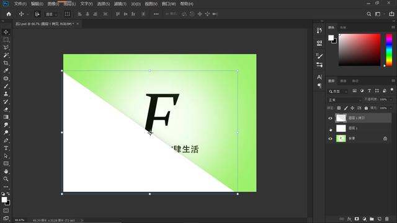This screenshot has height=223, width=397.
Task: Switch to the Channels tab beside Layers
Action: pos(343,81)
